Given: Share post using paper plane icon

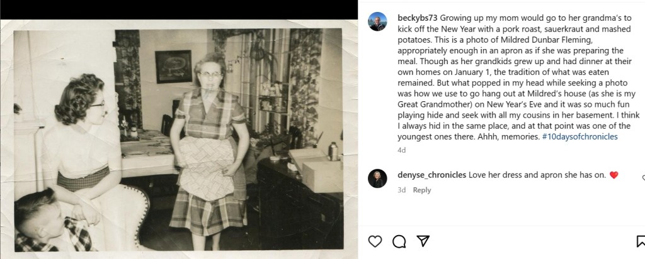Looking at the screenshot, I should (x=423, y=241).
